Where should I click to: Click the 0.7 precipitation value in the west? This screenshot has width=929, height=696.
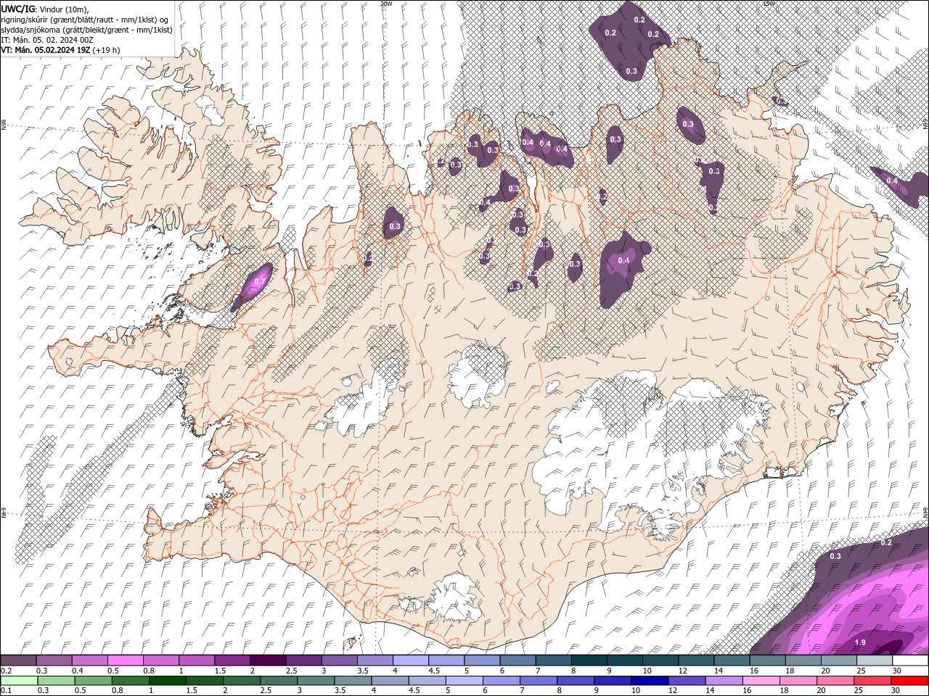(259, 281)
